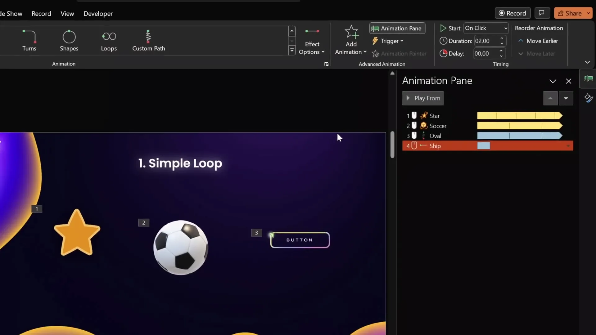Select the Loops motion path effect
The image size is (596, 335).
(x=109, y=40)
